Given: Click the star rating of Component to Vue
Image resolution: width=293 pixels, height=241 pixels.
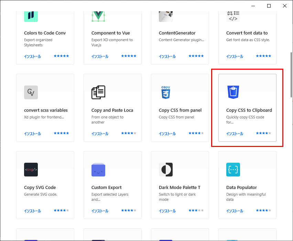Looking at the screenshot, I should [x=129, y=56].
